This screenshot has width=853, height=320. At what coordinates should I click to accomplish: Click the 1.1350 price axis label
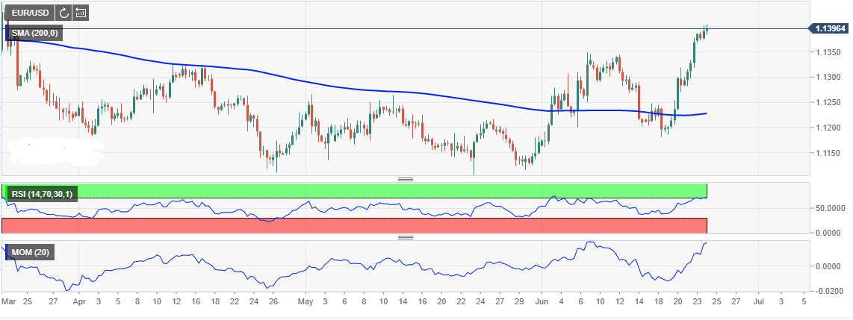click(x=828, y=52)
